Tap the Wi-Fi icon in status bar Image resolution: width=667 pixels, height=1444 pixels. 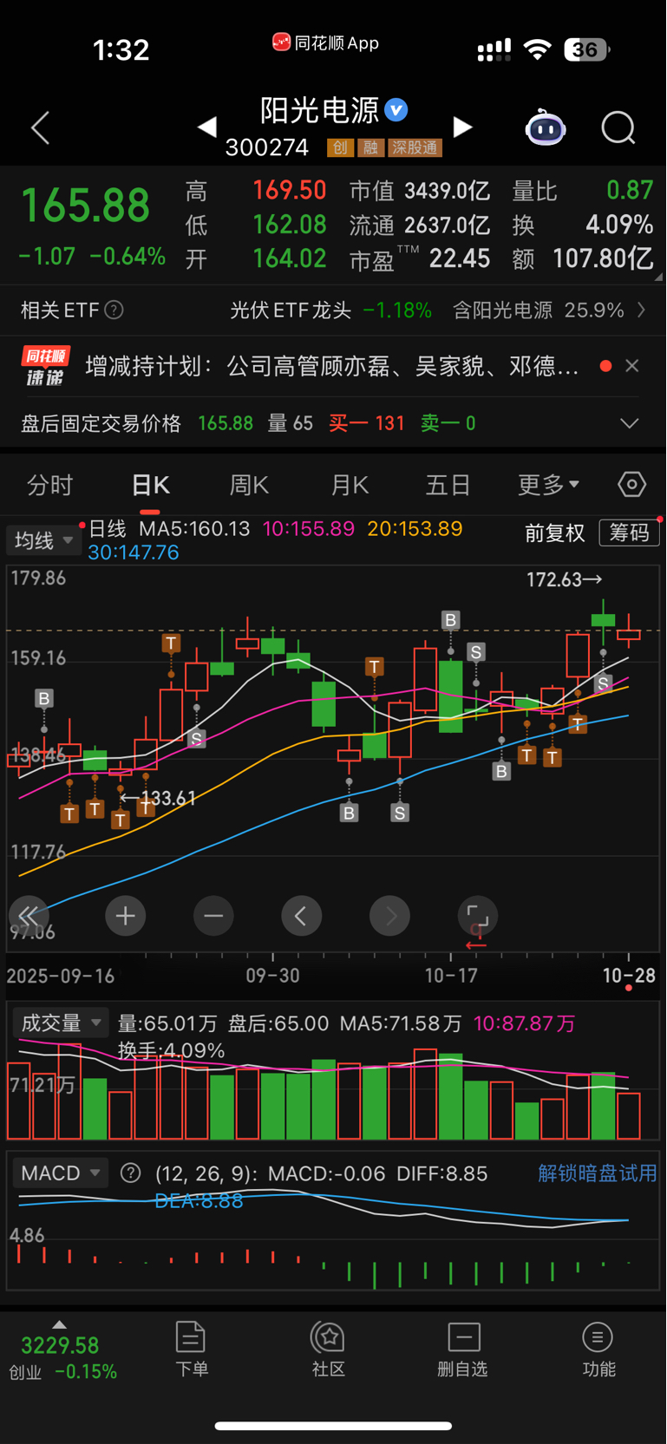point(539,49)
